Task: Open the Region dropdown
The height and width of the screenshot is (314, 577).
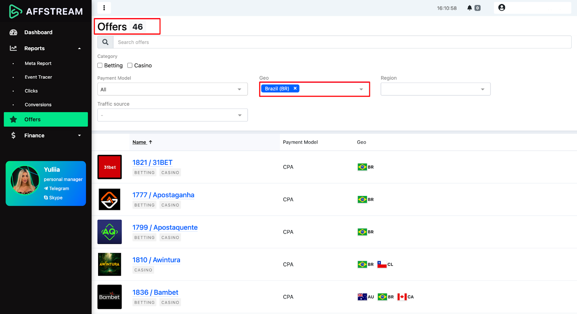Action: click(x=436, y=89)
